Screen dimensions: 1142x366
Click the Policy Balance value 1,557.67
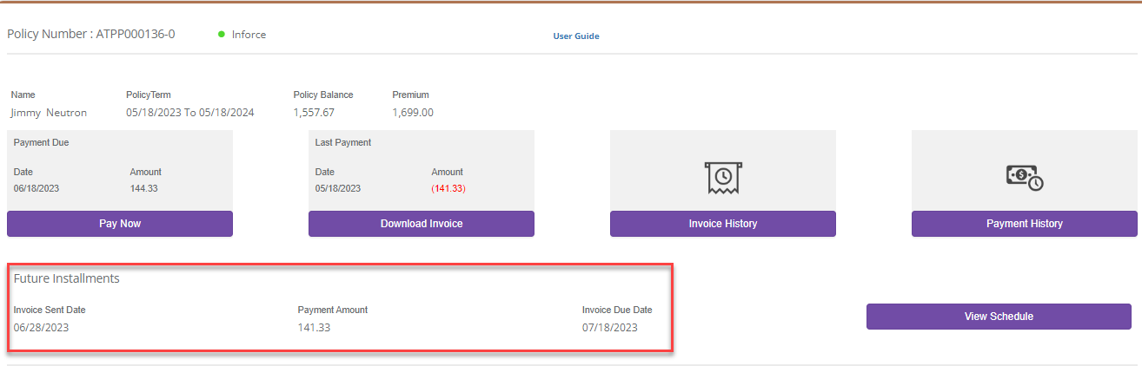click(x=314, y=113)
